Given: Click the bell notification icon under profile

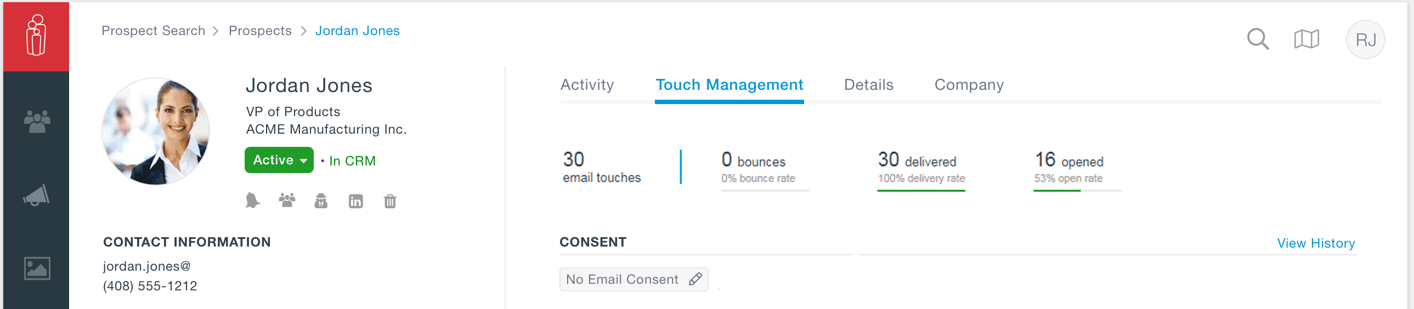Looking at the screenshot, I should [252, 201].
